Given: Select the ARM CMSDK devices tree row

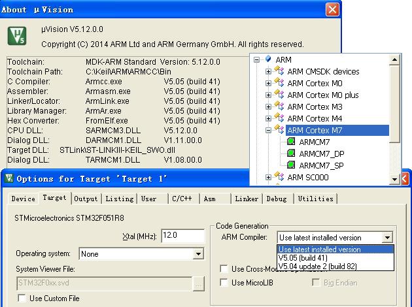Looking at the screenshot, I should click(x=323, y=71).
